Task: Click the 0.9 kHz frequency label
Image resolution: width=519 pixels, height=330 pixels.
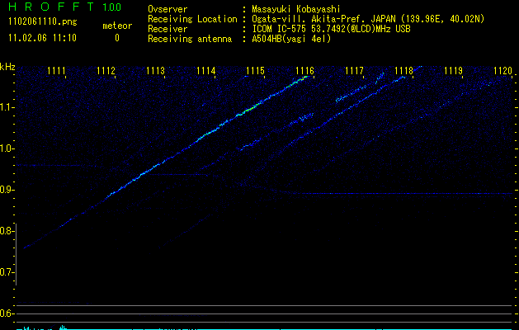Action: 7,190
